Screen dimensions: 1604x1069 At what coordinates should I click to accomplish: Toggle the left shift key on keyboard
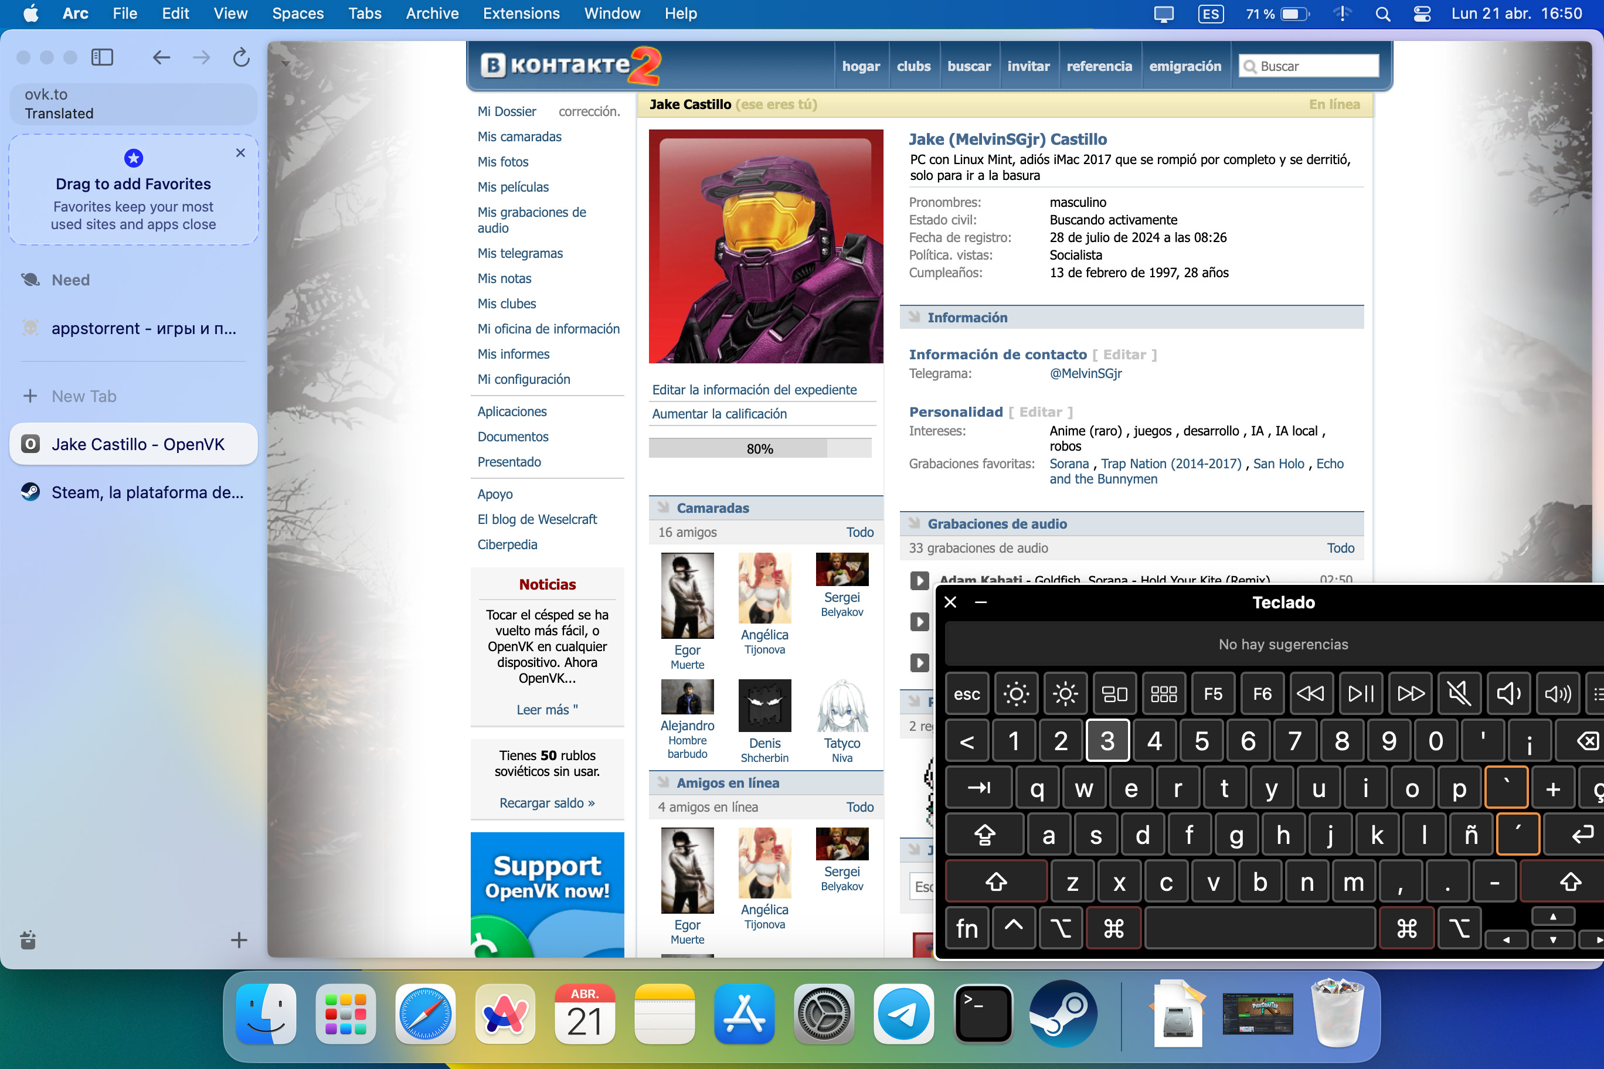995,881
